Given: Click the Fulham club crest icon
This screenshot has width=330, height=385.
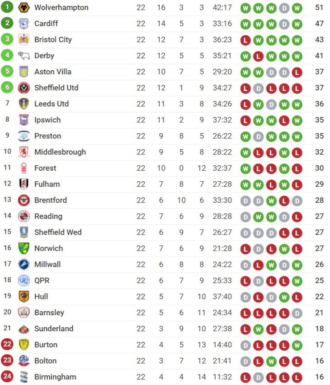Looking at the screenshot, I should click(x=24, y=184).
